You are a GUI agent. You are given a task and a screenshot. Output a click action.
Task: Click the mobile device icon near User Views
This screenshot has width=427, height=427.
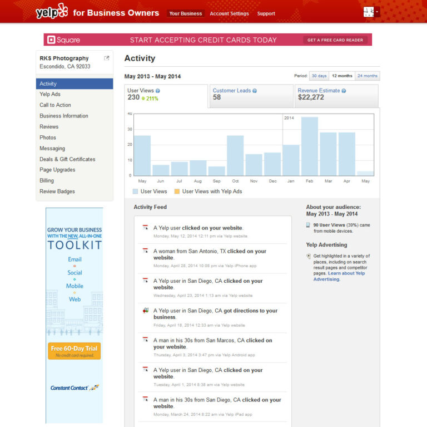(309, 225)
